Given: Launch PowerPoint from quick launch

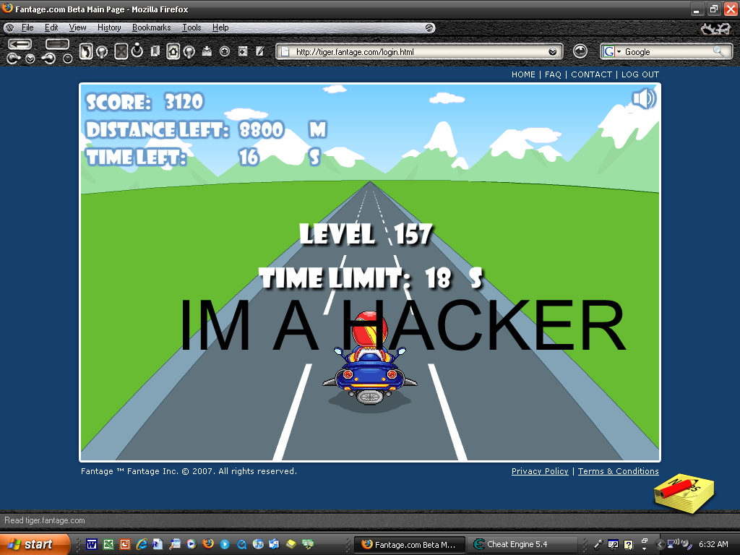Looking at the screenshot, I should (x=125, y=544).
